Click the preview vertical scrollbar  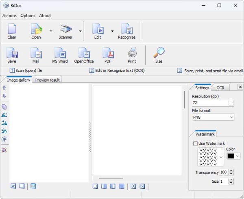pos(184,100)
